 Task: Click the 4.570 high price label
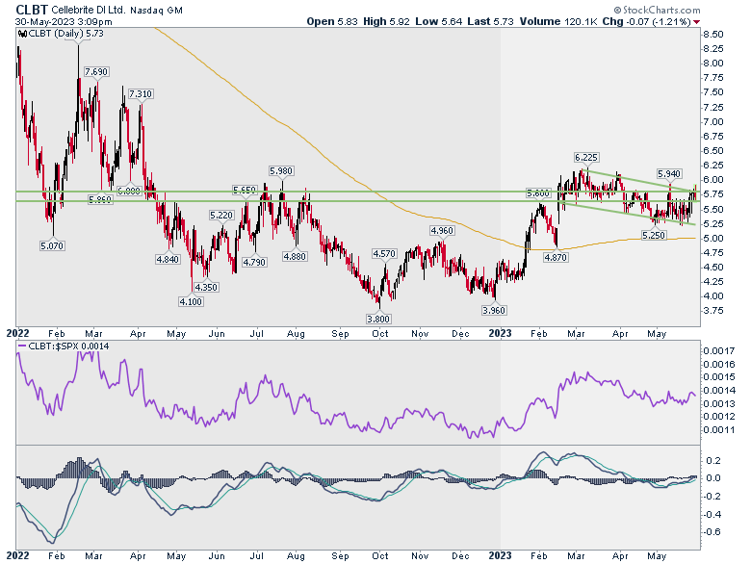tap(384, 254)
